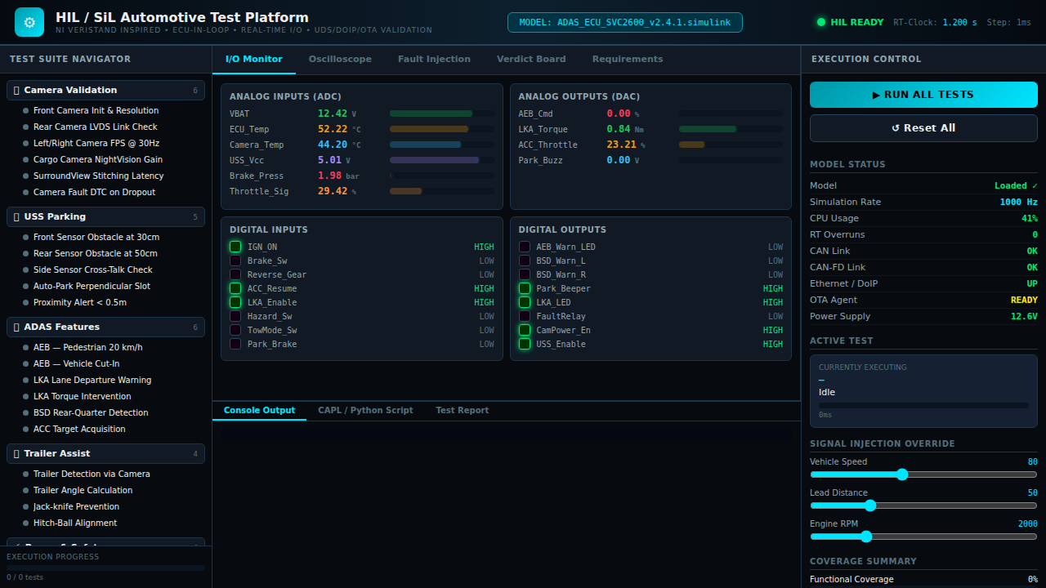Click the car icon on USS Parking header
This screenshot has width=1046, height=588.
[x=18, y=216]
